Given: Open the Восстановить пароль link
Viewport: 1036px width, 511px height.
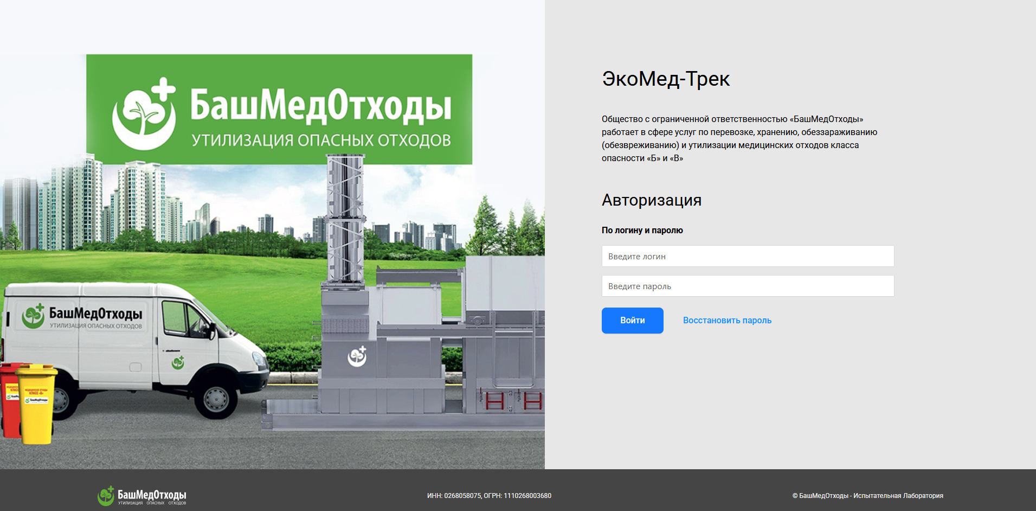Looking at the screenshot, I should click(727, 321).
